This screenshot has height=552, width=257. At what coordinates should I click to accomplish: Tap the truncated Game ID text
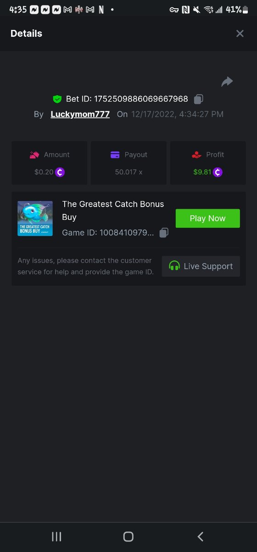click(108, 233)
